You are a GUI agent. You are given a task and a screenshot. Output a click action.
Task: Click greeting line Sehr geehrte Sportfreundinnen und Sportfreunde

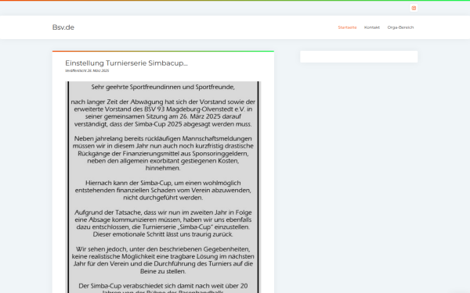pyautogui.click(x=163, y=87)
